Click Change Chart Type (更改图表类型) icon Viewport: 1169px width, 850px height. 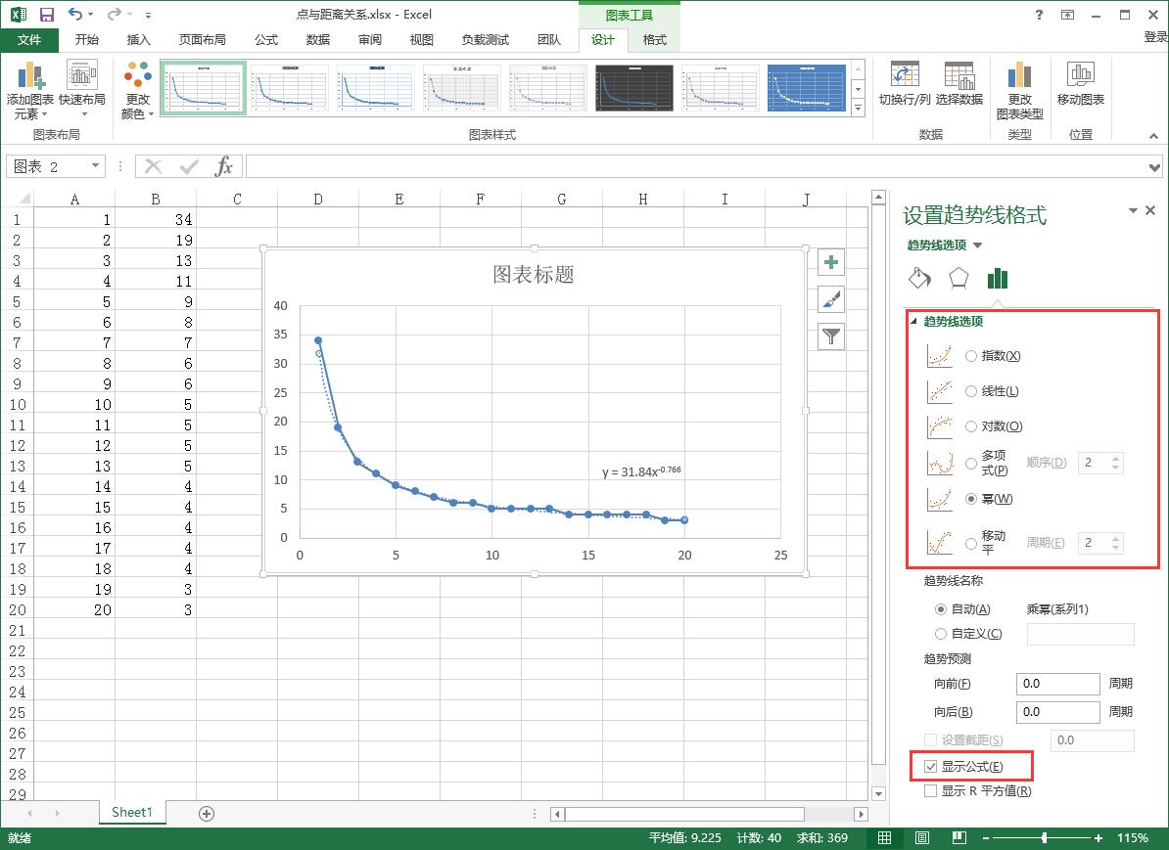[1019, 90]
